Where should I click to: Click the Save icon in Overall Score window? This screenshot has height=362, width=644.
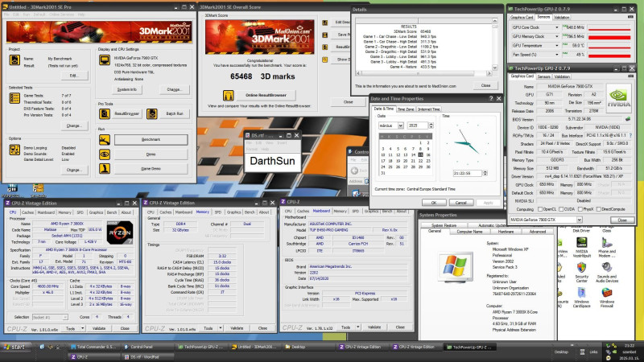point(325,35)
